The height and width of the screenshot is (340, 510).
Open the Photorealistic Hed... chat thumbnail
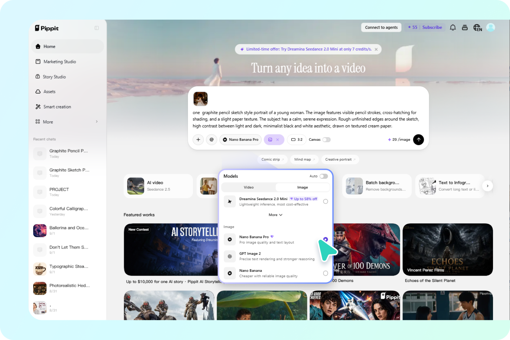(x=40, y=289)
